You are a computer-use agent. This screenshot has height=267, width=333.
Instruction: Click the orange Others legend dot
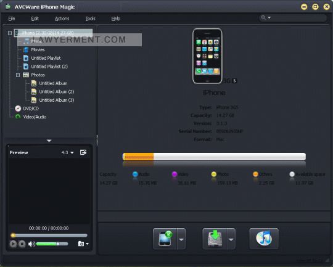(255, 174)
